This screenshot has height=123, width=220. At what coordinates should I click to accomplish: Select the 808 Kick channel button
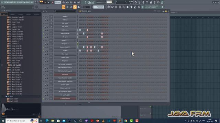tap(65, 16)
